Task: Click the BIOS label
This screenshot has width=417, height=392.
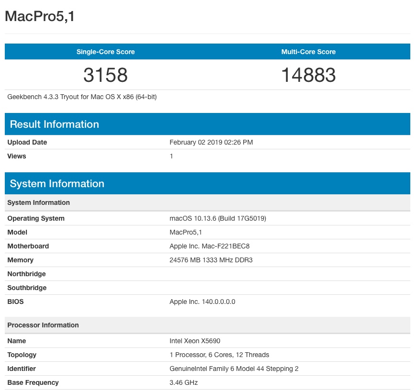Action: 15,302
